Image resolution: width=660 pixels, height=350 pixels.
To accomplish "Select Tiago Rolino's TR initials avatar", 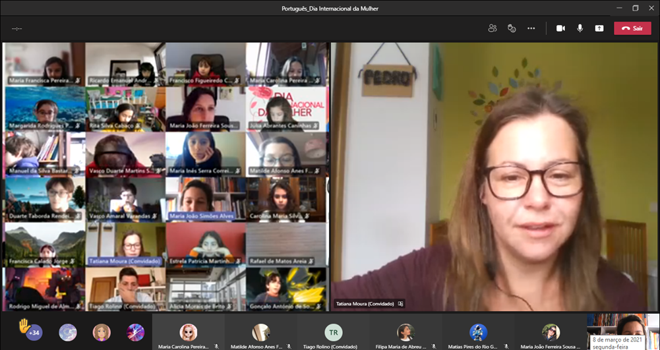I will (333, 332).
